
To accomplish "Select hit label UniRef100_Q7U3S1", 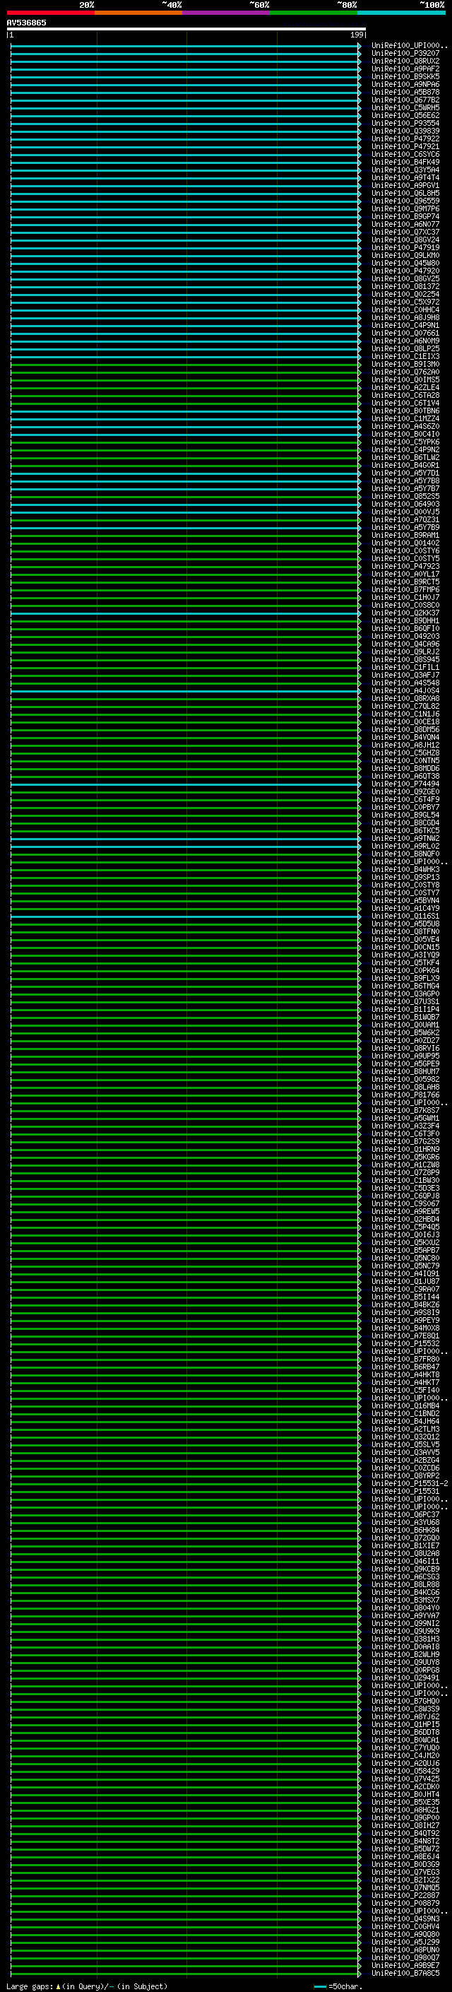I will tap(405, 1001).
